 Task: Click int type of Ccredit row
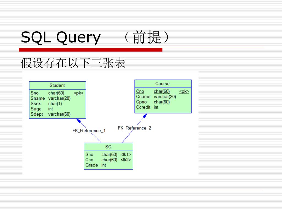tap(156, 107)
